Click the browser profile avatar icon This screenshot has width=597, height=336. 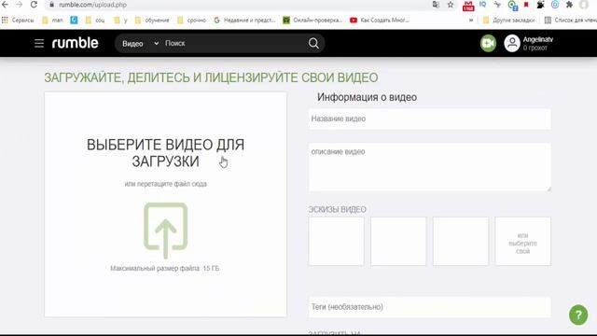click(584, 5)
